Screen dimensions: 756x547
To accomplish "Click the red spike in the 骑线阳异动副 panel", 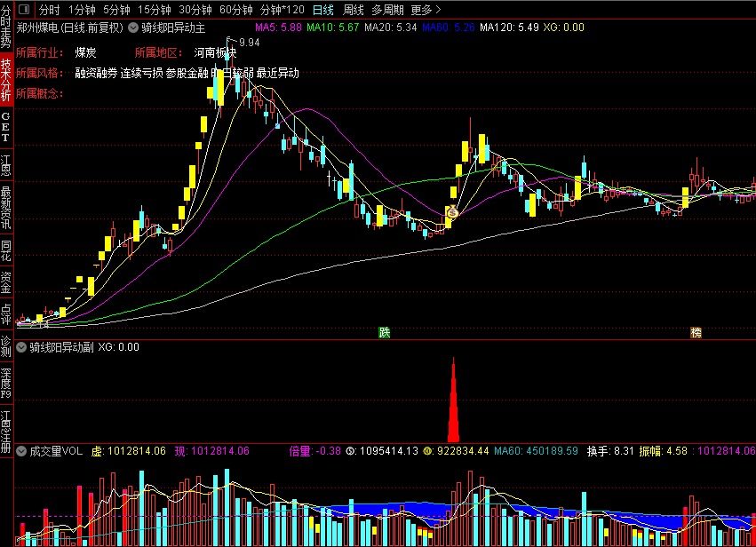I will (x=453, y=400).
